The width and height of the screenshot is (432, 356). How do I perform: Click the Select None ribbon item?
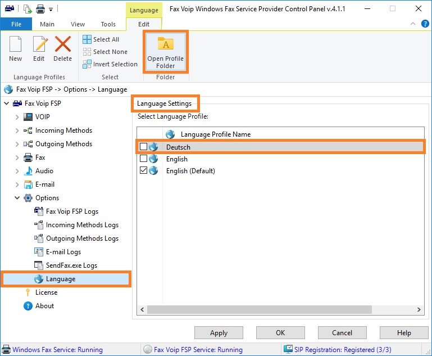[105, 52]
